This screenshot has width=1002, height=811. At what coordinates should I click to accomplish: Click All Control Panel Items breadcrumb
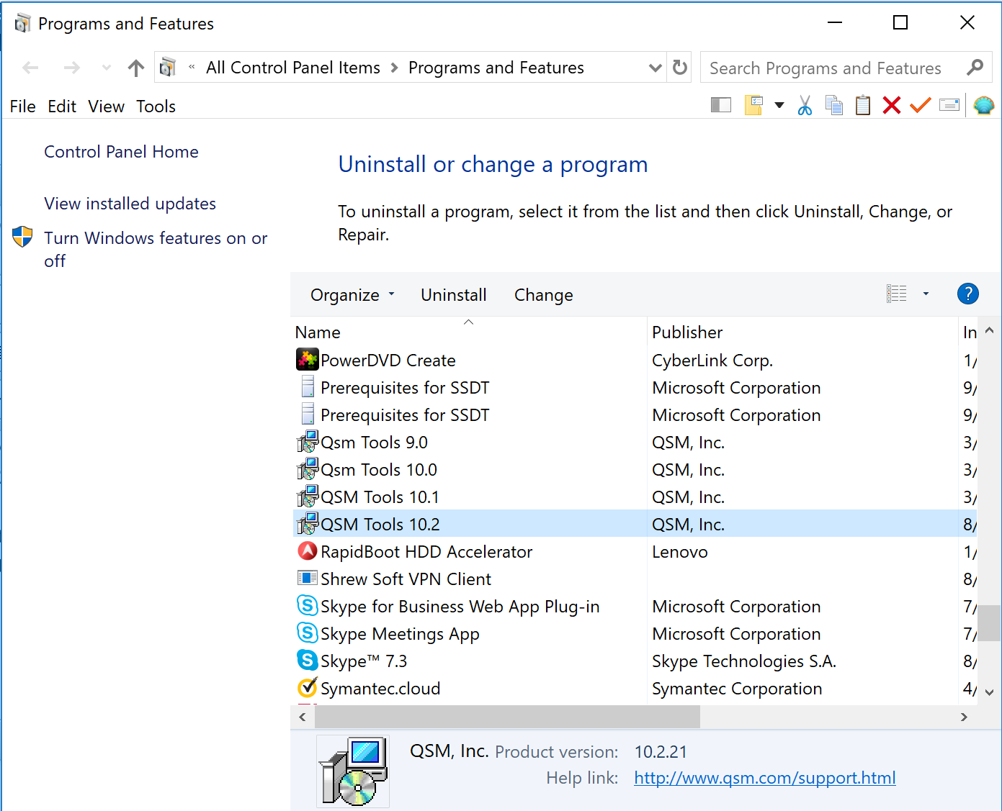click(x=293, y=68)
